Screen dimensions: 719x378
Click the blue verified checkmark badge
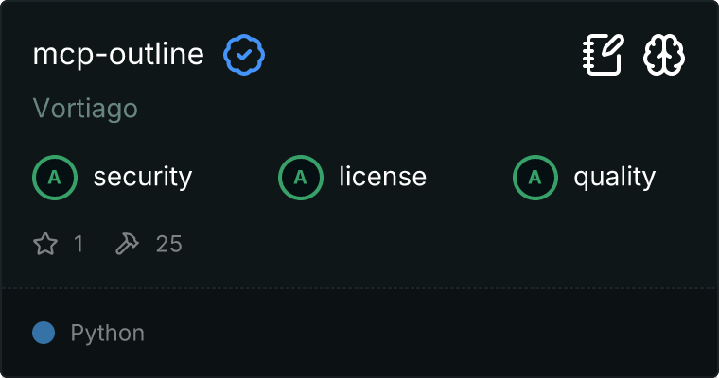pyautogui.click(x=244, y=56)
